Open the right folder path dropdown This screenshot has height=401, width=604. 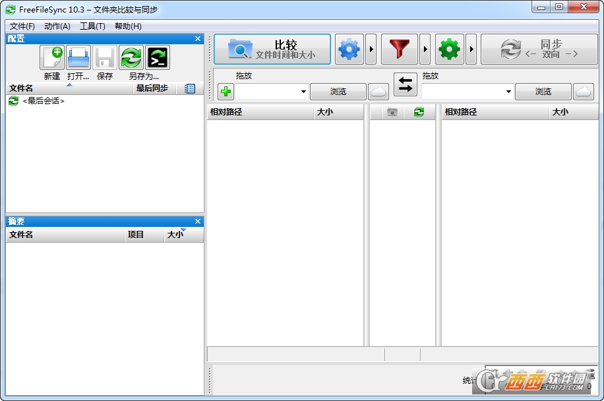point(508,92)
